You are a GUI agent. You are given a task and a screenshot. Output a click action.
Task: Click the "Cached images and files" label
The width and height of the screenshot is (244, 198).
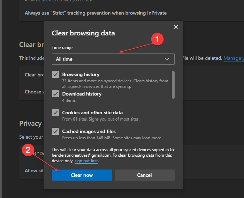tap(89, 131)
